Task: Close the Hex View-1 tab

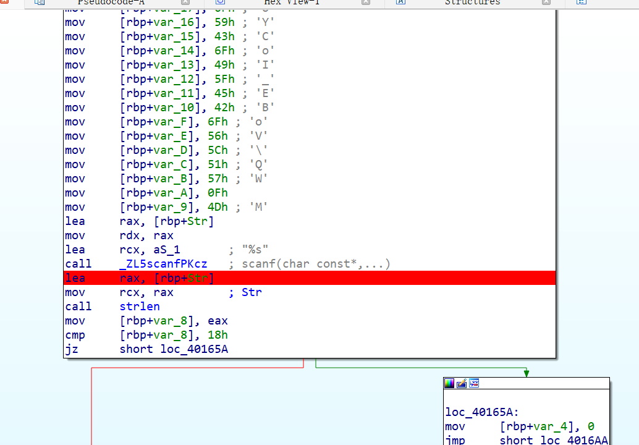Action: click(x=365, y=2)
